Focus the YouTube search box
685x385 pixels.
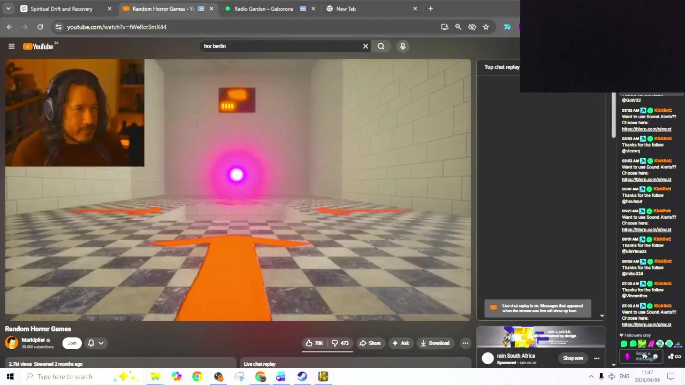(x=281, y=46)
